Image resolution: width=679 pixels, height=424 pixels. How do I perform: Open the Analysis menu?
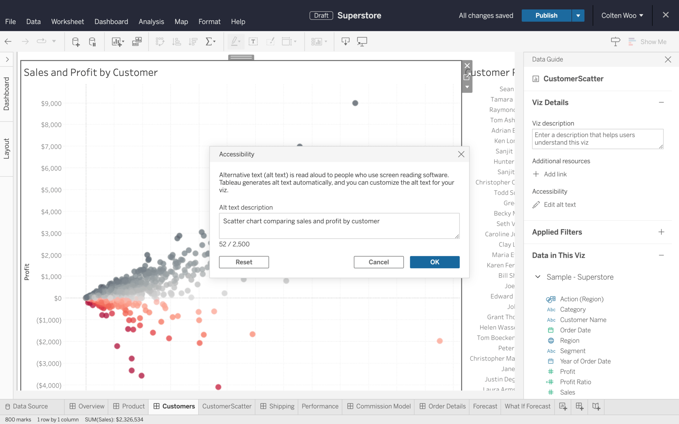click(x=151, y=21)
